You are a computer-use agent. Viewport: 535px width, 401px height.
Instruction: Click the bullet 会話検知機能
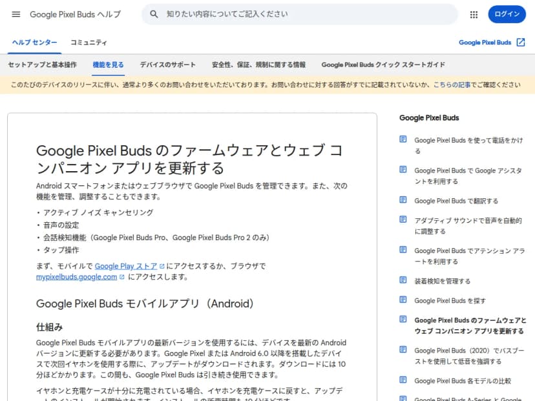tap(156, 238)
